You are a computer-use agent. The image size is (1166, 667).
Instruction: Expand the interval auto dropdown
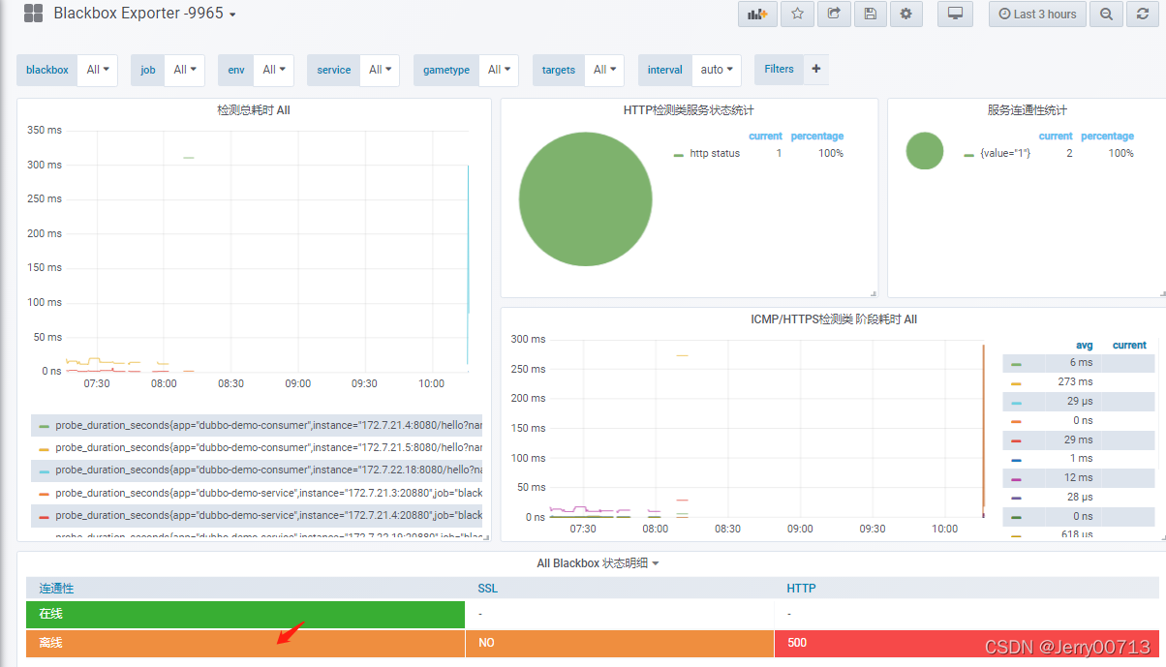click(717, 70)
